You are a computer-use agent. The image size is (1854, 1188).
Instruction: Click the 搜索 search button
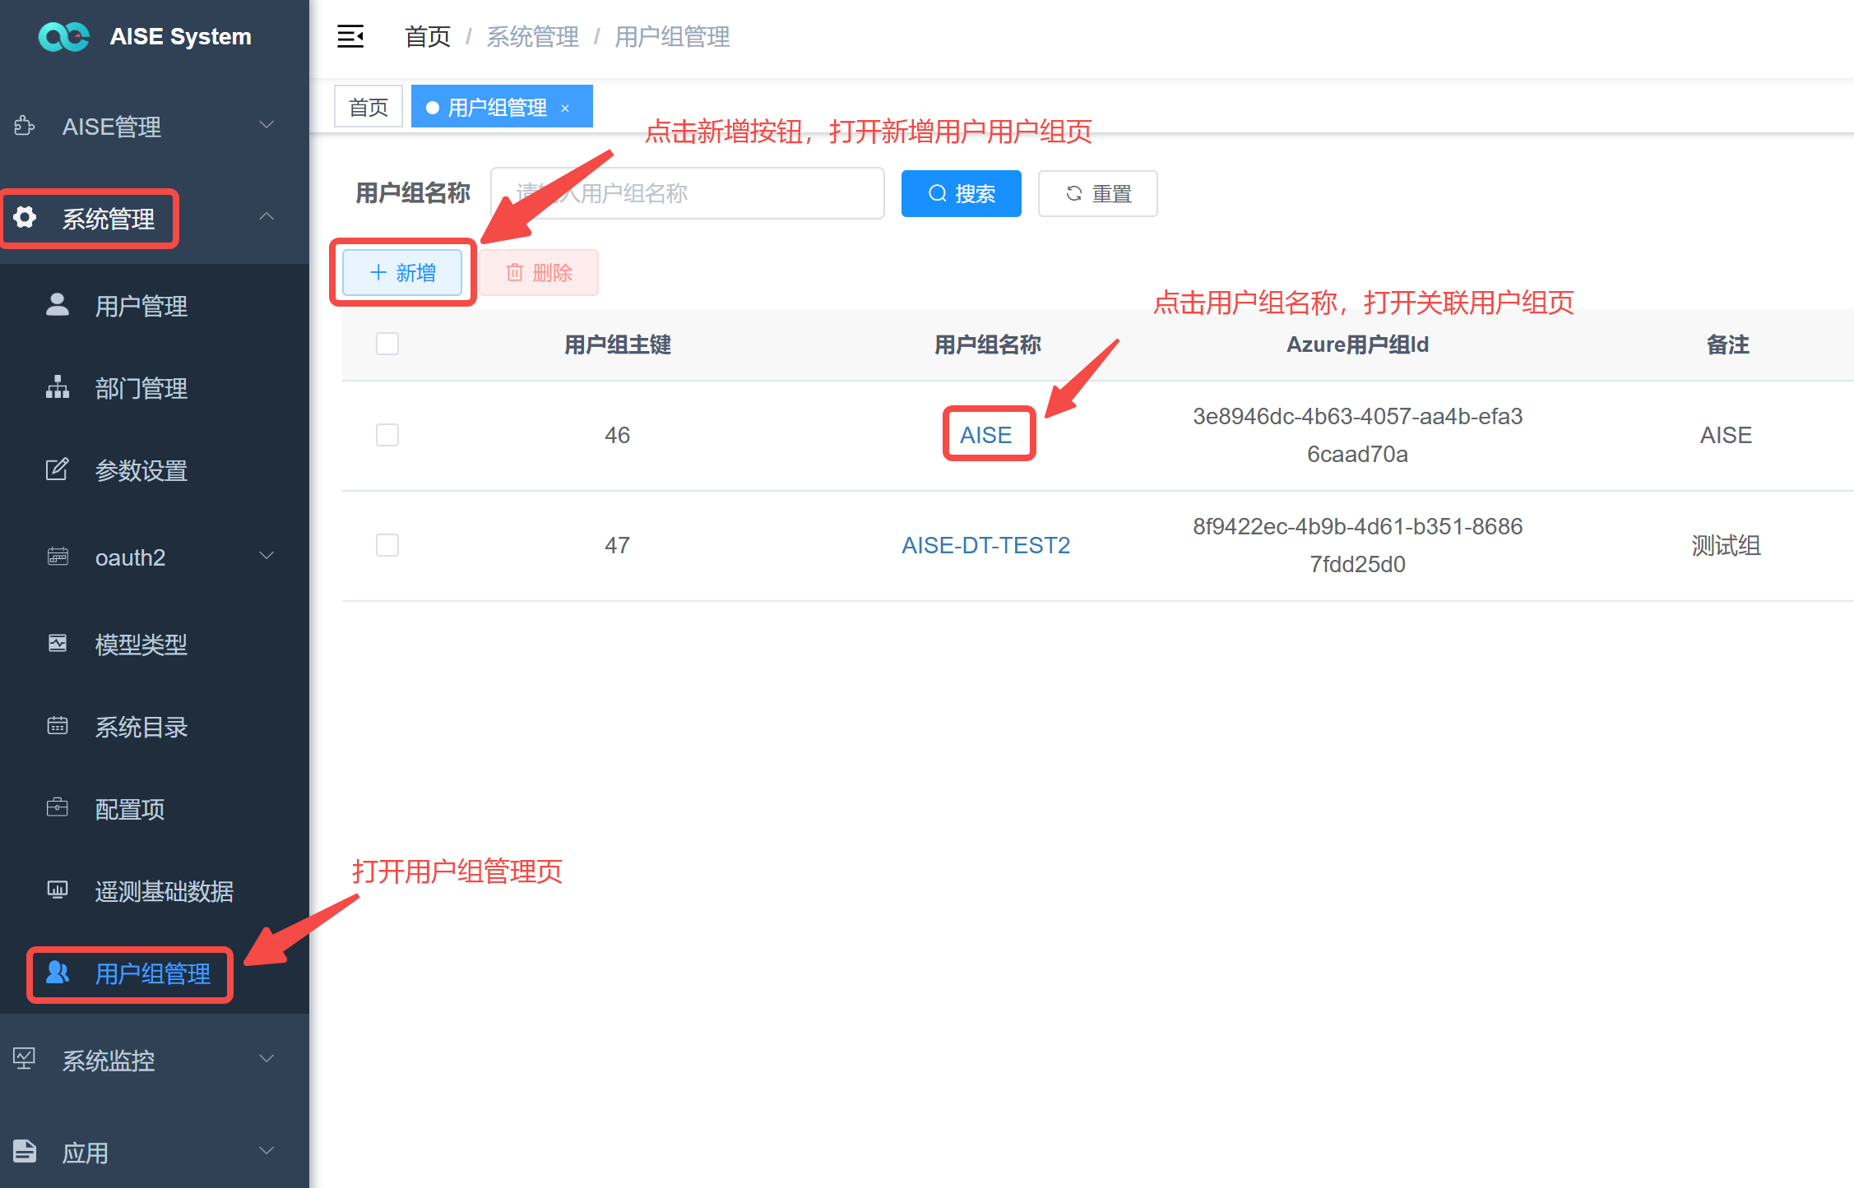click(961, 194)
